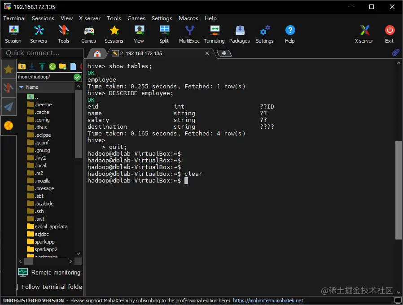Open the Sessions star sidebar tab

[9, 70]
